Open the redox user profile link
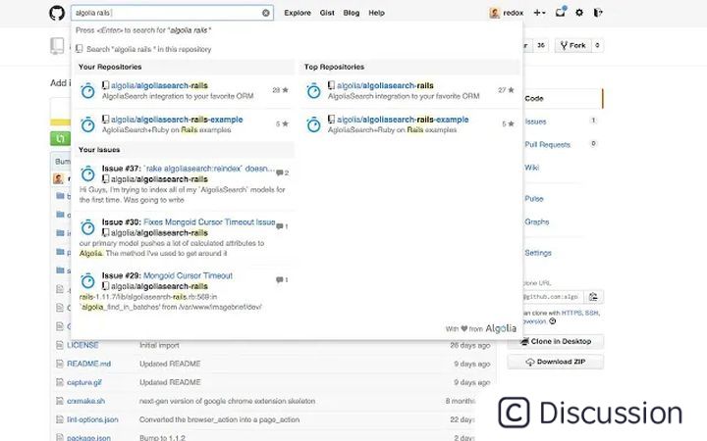 click(514, 13)
